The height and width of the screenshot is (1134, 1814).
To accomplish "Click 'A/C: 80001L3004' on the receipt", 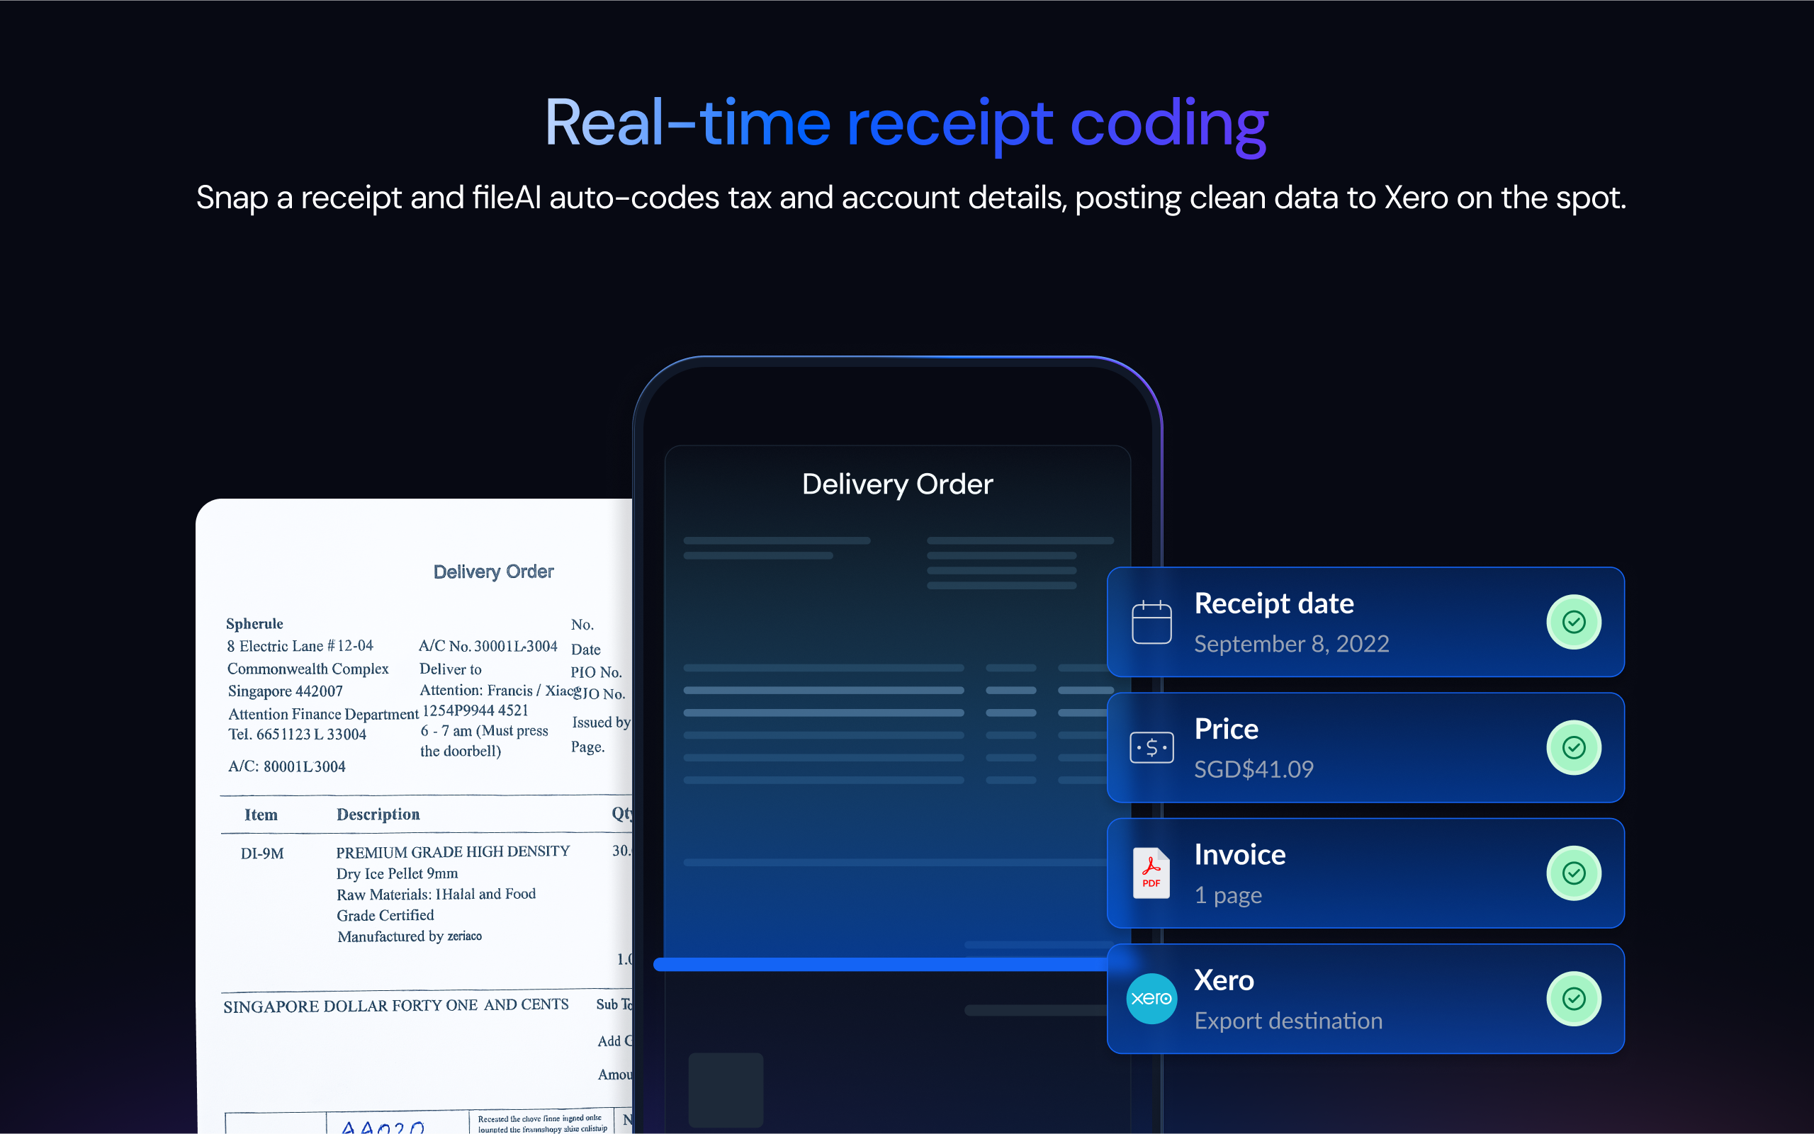I will pos(286,766).
